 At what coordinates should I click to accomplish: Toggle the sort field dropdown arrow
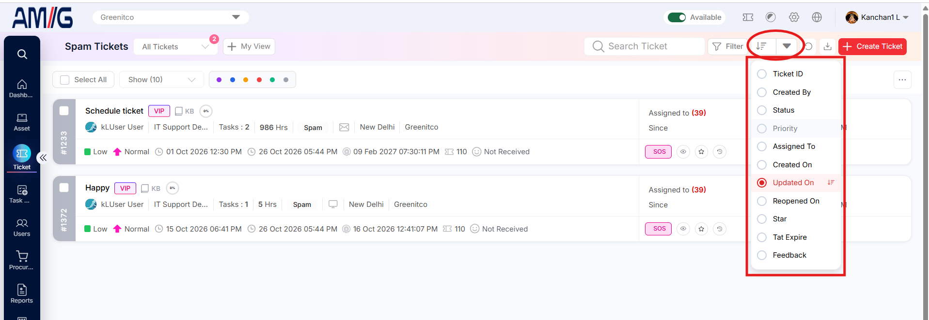787,46
